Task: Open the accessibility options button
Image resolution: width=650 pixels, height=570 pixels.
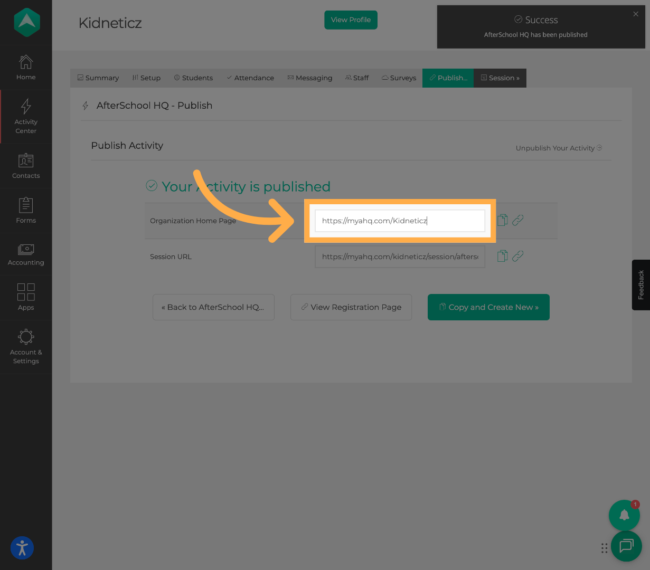Action: click(x=22, y=548)
